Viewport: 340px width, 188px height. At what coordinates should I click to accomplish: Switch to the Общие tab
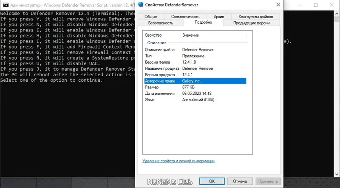pos(151,17)
